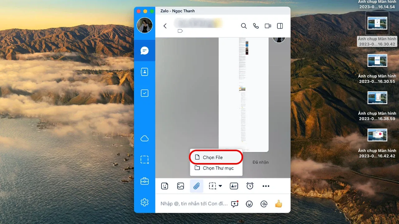Click the 'Đã nhận' message status

coord(261,162)
